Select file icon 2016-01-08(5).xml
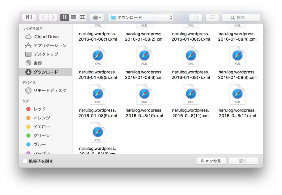This screenshot has width=282, height=195. click(98, 56)
